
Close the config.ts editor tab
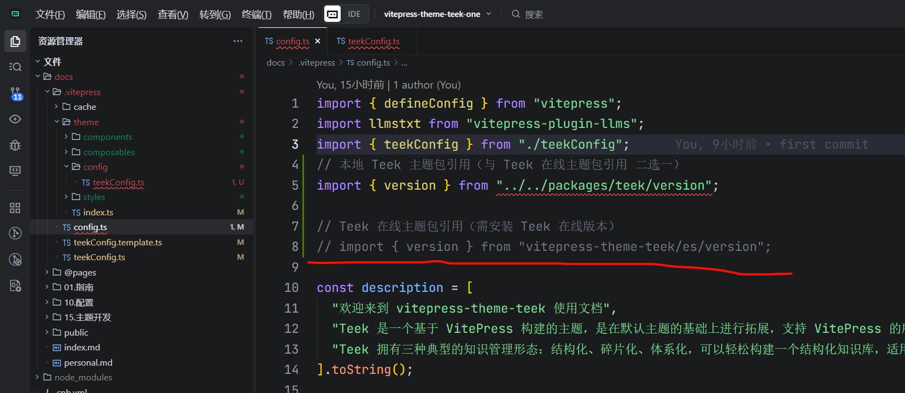[x=318, y=41]
